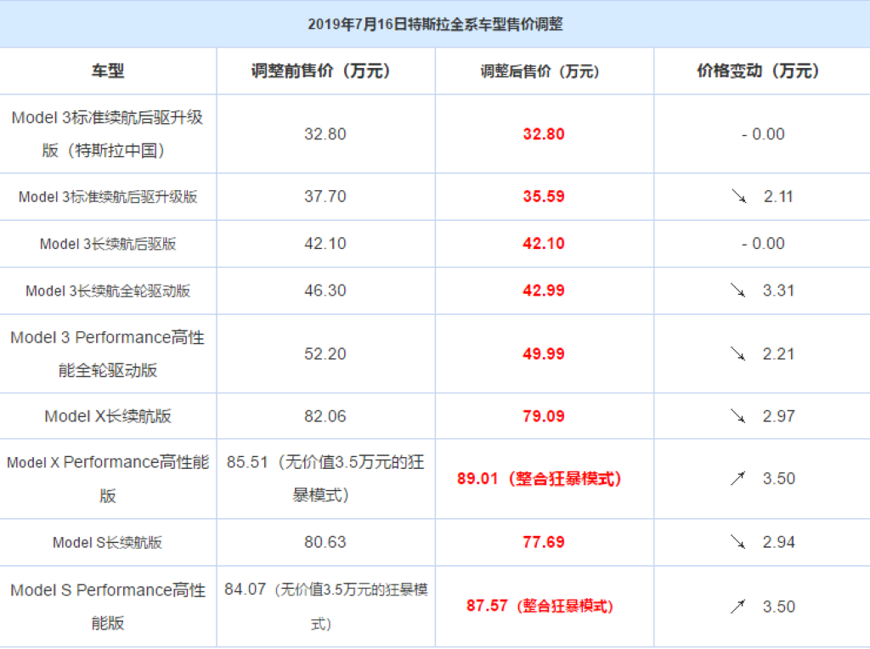
Task: Click the red 89.01（整合狂暴模式） price
Action: pyautogui.click(x=540, y=479)
